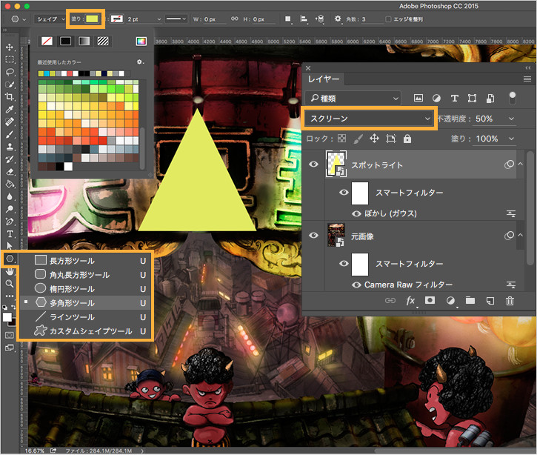Open the 不透明度 opacity dropdown arrow
Viewport: 537px width, 455px height.
pyautogui.click(x=511, y=119)
